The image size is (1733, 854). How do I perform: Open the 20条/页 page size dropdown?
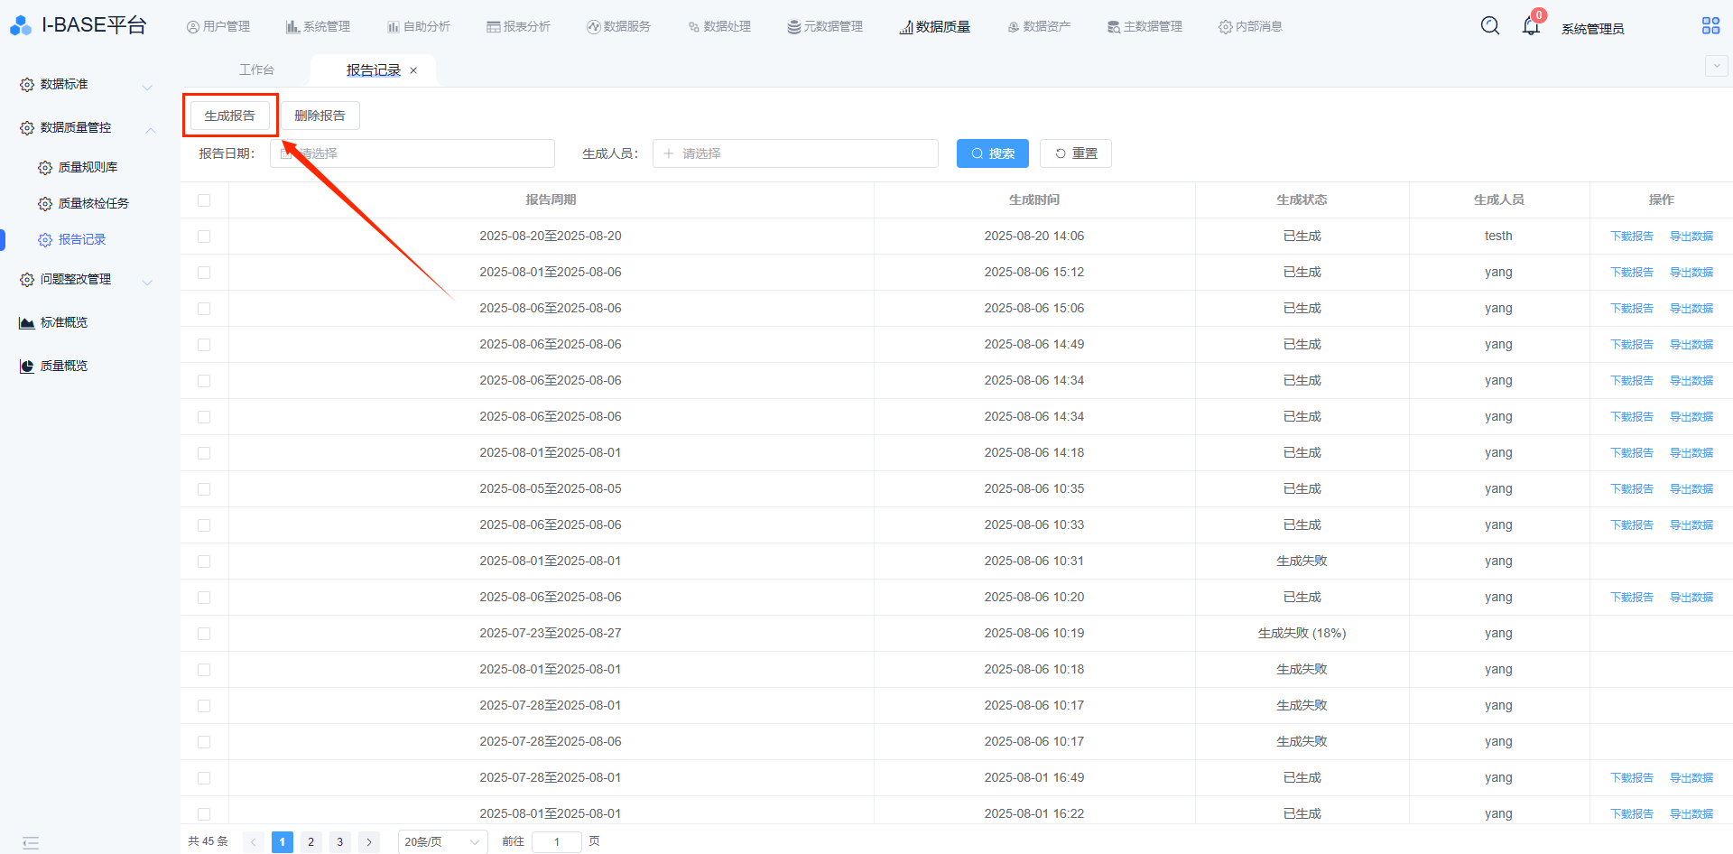442,842
